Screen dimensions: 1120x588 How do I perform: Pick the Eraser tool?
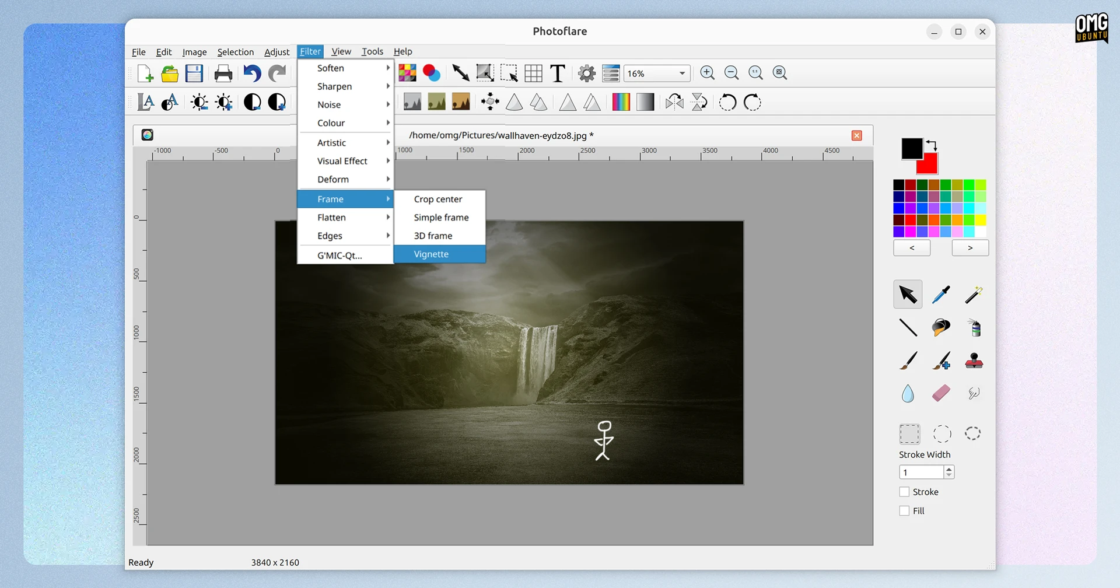(941, 393)
